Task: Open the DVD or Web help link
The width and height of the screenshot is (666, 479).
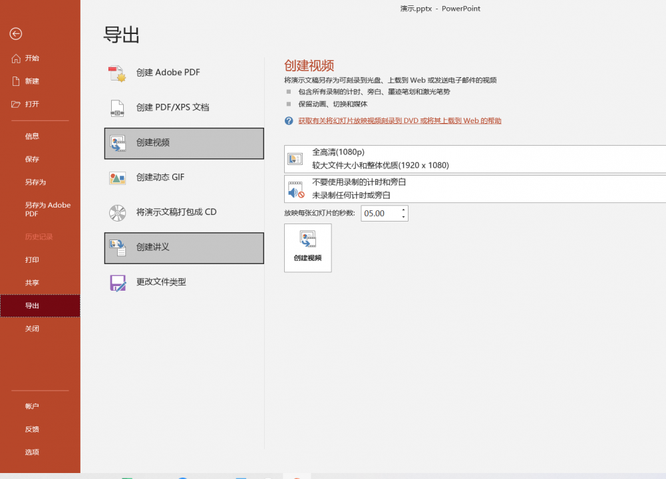Action: [400, 120]
